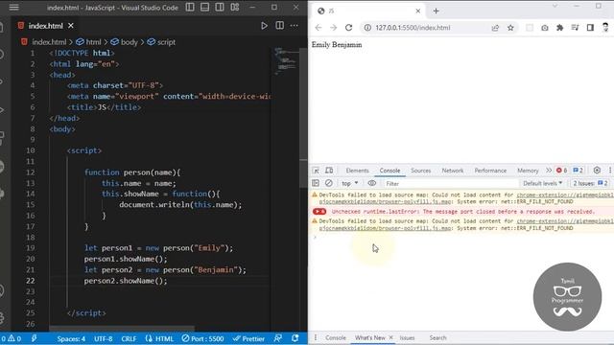This screenshot has height=345, width=614.
Task: Click the share page icon
Action: pos(495,28)
